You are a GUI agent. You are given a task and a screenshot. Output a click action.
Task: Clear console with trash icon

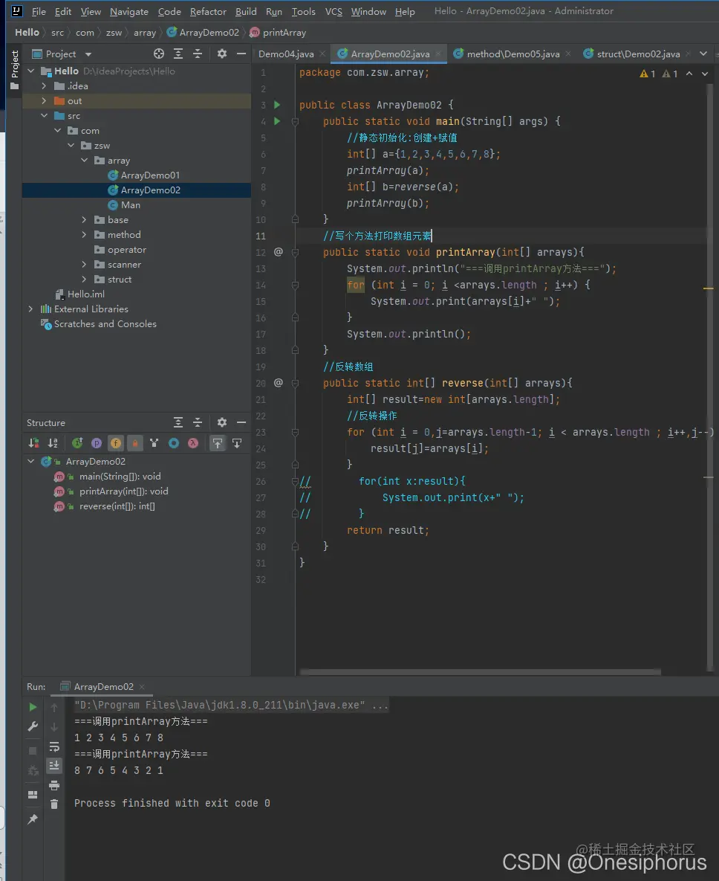[54, 804]
